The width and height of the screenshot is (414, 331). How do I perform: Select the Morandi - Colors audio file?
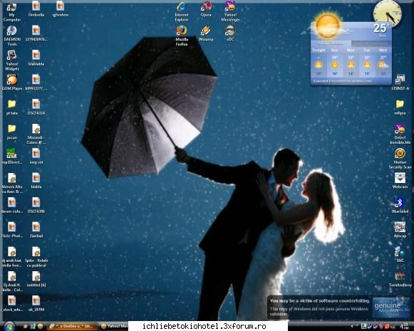[36, 134]
